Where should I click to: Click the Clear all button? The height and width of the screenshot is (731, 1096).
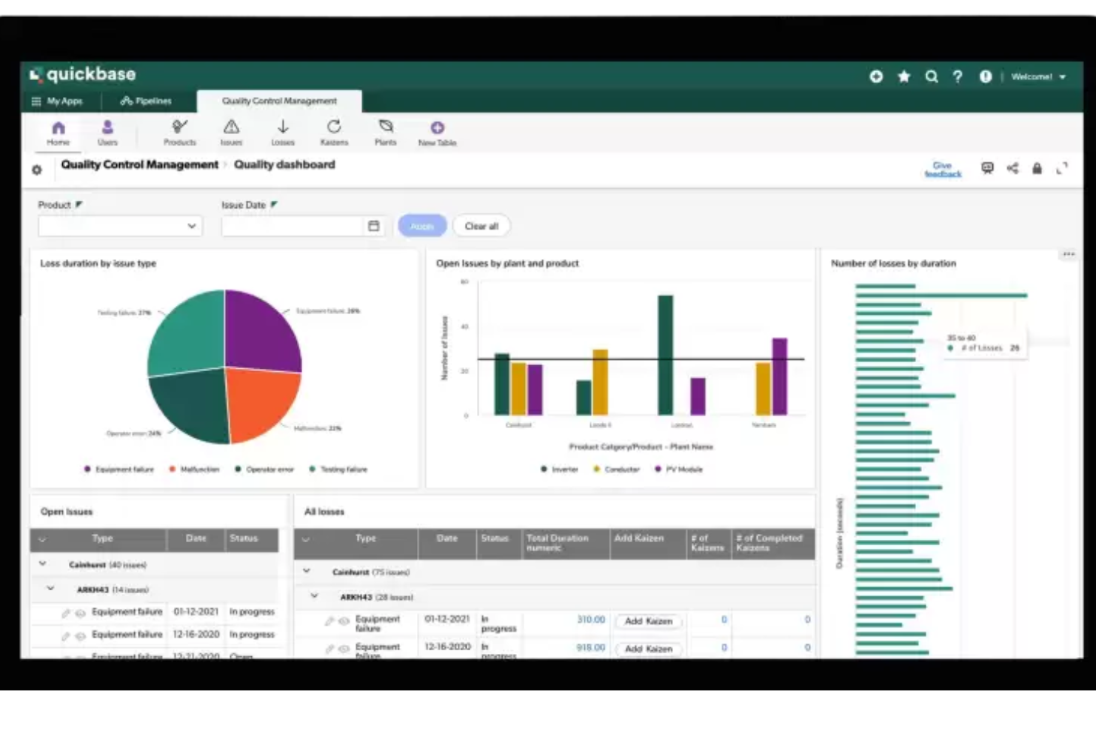481,226
